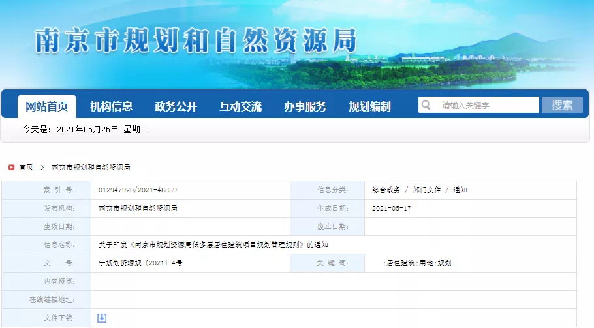Open the 政务公开 navigation item
Image resolution: width=594 pixels, height=328 pixels.
(176, 106)
